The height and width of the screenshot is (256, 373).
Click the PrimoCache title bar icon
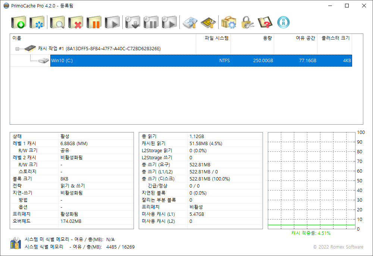coord(6,6)
